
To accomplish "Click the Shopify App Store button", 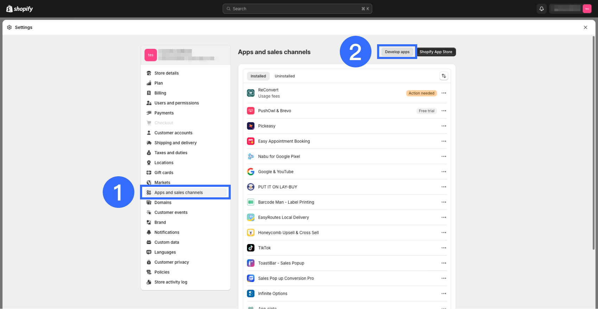I will tap(436, 52).
